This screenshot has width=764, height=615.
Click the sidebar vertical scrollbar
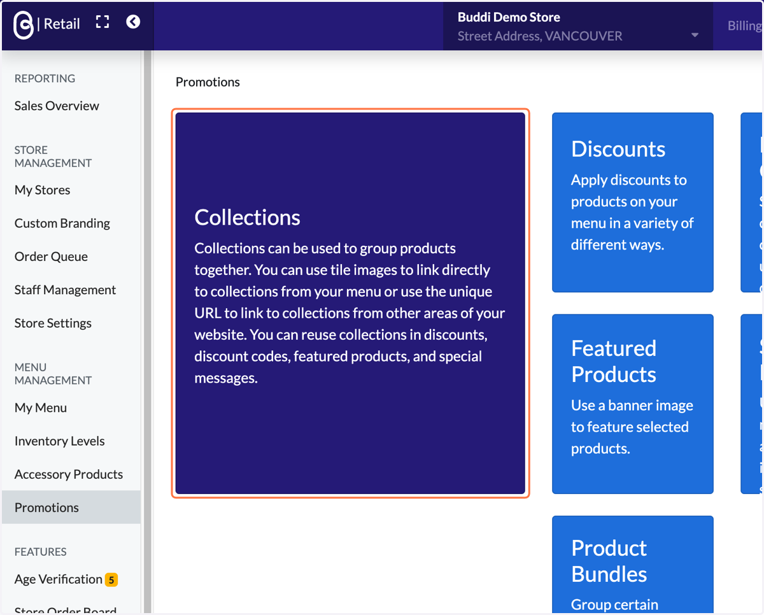(x=148, y=331)
